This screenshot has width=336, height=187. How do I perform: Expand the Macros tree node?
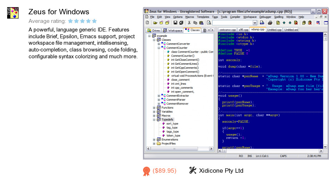coord(154,115)
